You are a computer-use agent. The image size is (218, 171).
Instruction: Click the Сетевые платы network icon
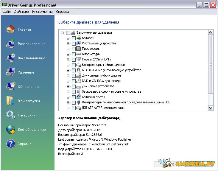[x=79, y=97]
